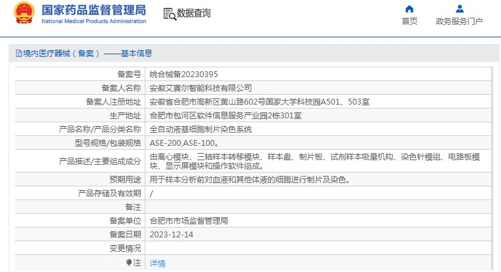501x272 pixels.
Task: Select production address ending 2栋301室
Action: pos(225,116)
